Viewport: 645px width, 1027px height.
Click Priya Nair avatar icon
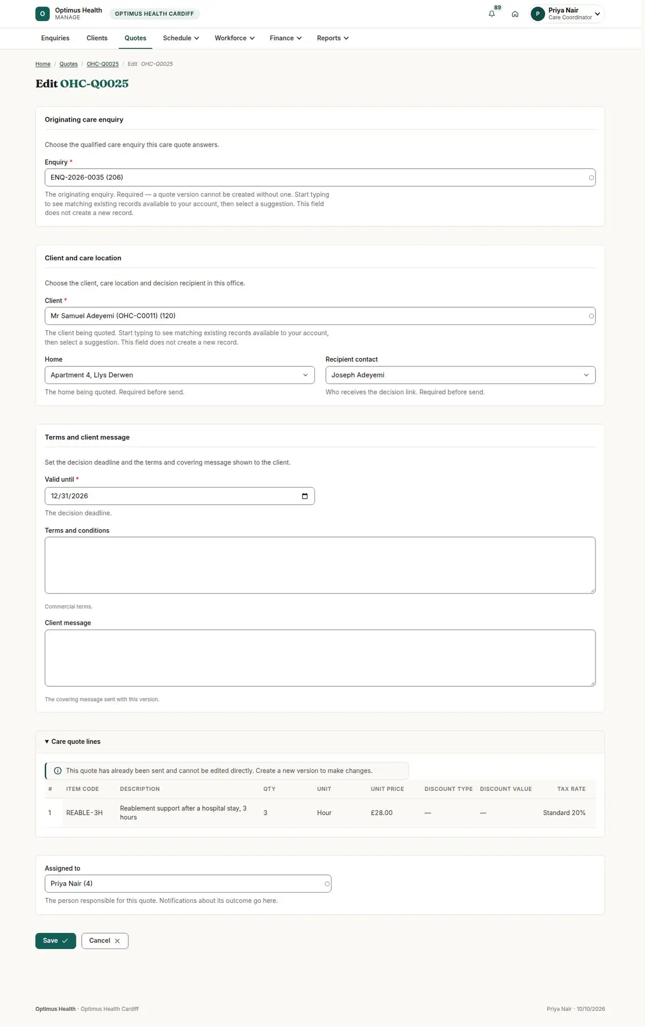537,14
